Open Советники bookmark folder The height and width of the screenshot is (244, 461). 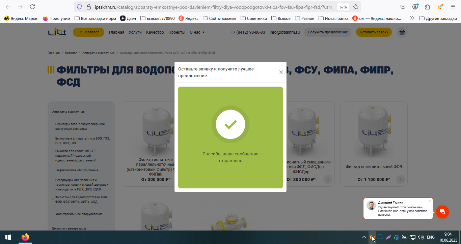[254, 19]
